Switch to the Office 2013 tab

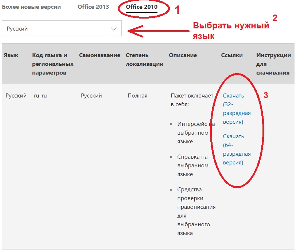(93, 7)
